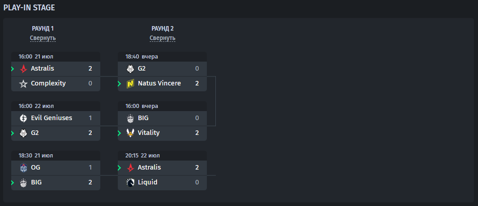
Task: Click the Astralis logo in Round 1
Action: [23, 68]
